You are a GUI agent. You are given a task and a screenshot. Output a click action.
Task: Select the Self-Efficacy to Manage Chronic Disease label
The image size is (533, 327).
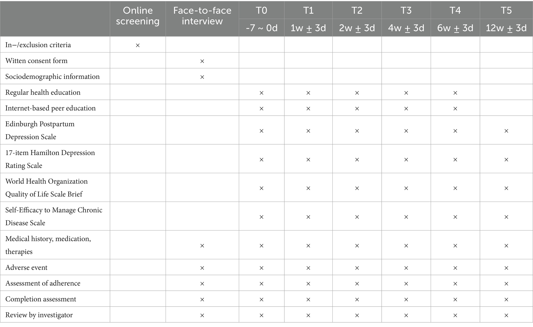pyautogui.click(x=54, y=216)
